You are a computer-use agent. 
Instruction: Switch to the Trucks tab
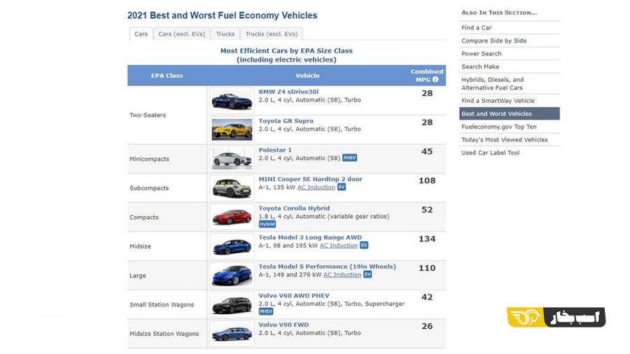tap(225, 34)
